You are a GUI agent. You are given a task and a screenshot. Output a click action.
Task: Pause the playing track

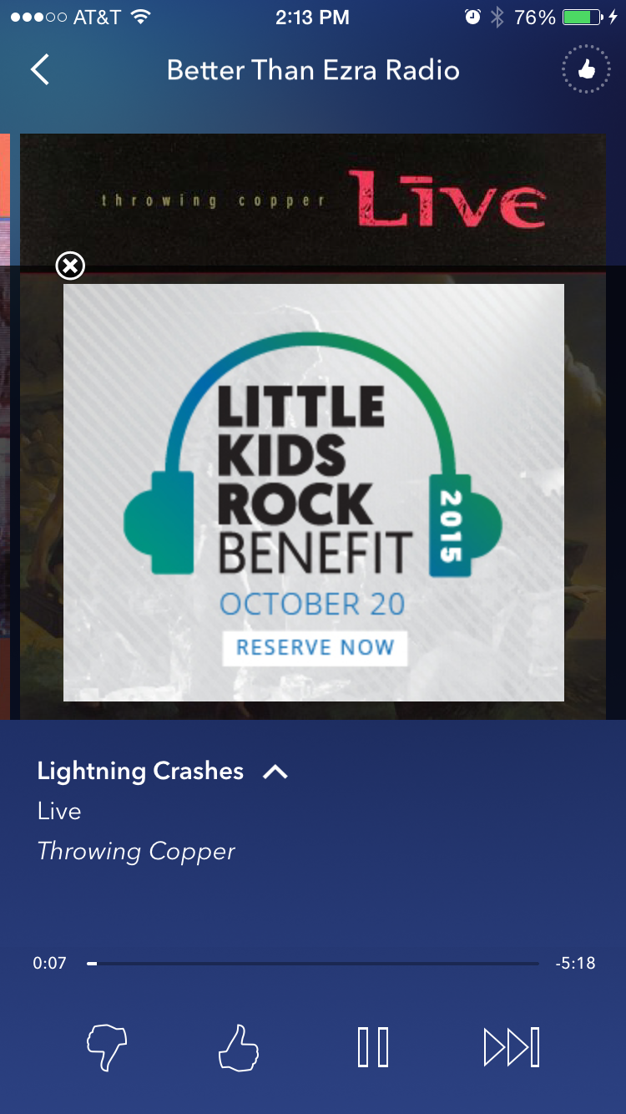(373, 1047)
